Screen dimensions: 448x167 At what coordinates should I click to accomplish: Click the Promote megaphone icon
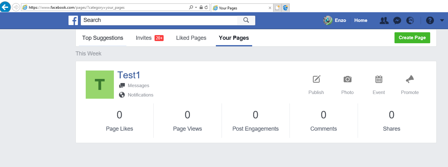410,79
